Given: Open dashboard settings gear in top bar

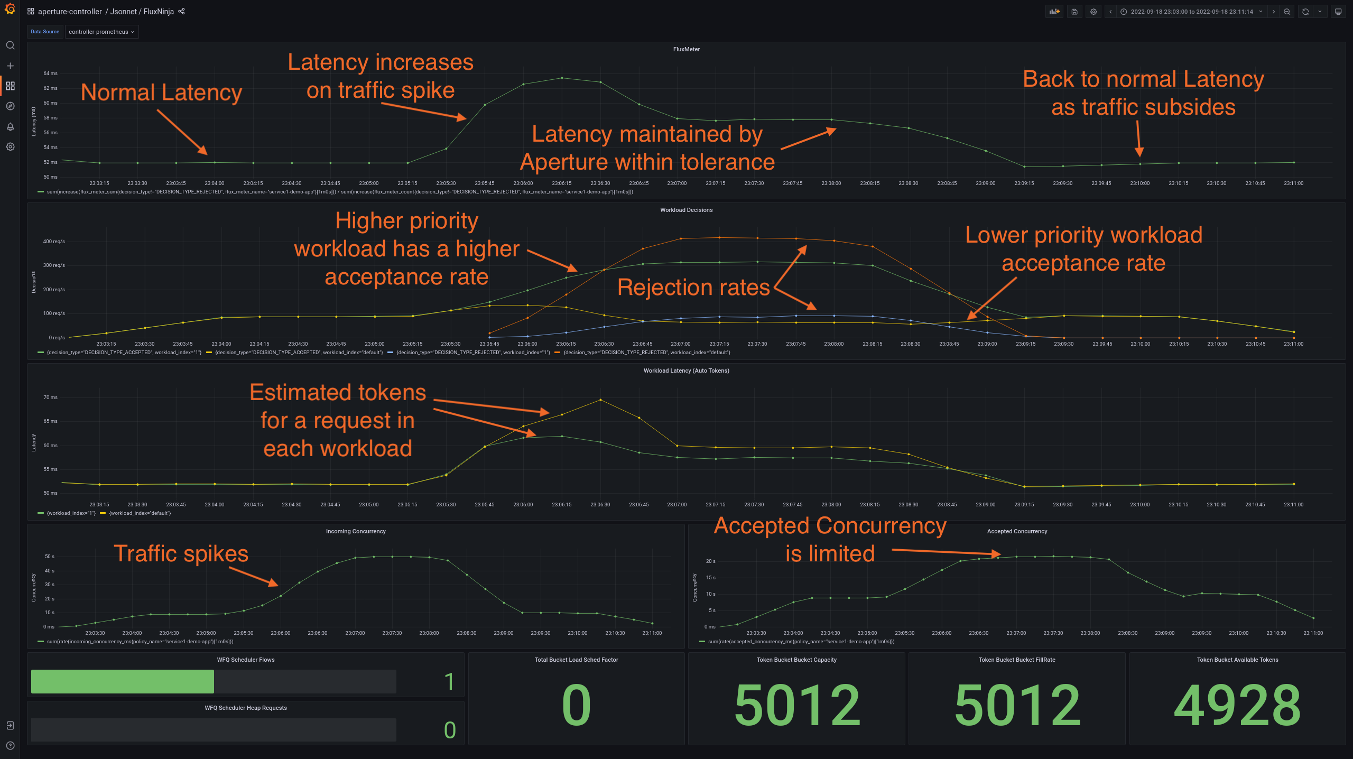Looking at the screenshot, I should click(1093, 12).
